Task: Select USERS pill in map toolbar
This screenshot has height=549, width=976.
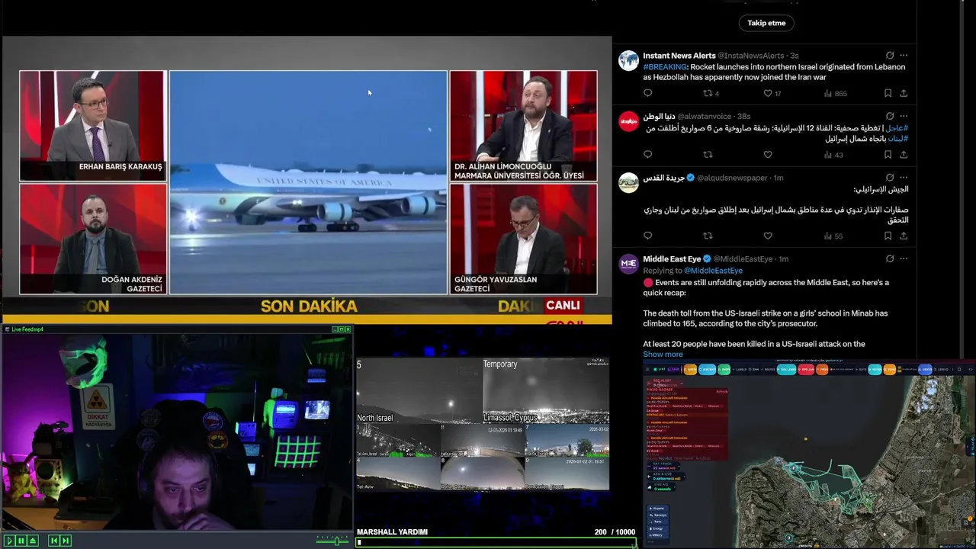Action: pos(925,370)
